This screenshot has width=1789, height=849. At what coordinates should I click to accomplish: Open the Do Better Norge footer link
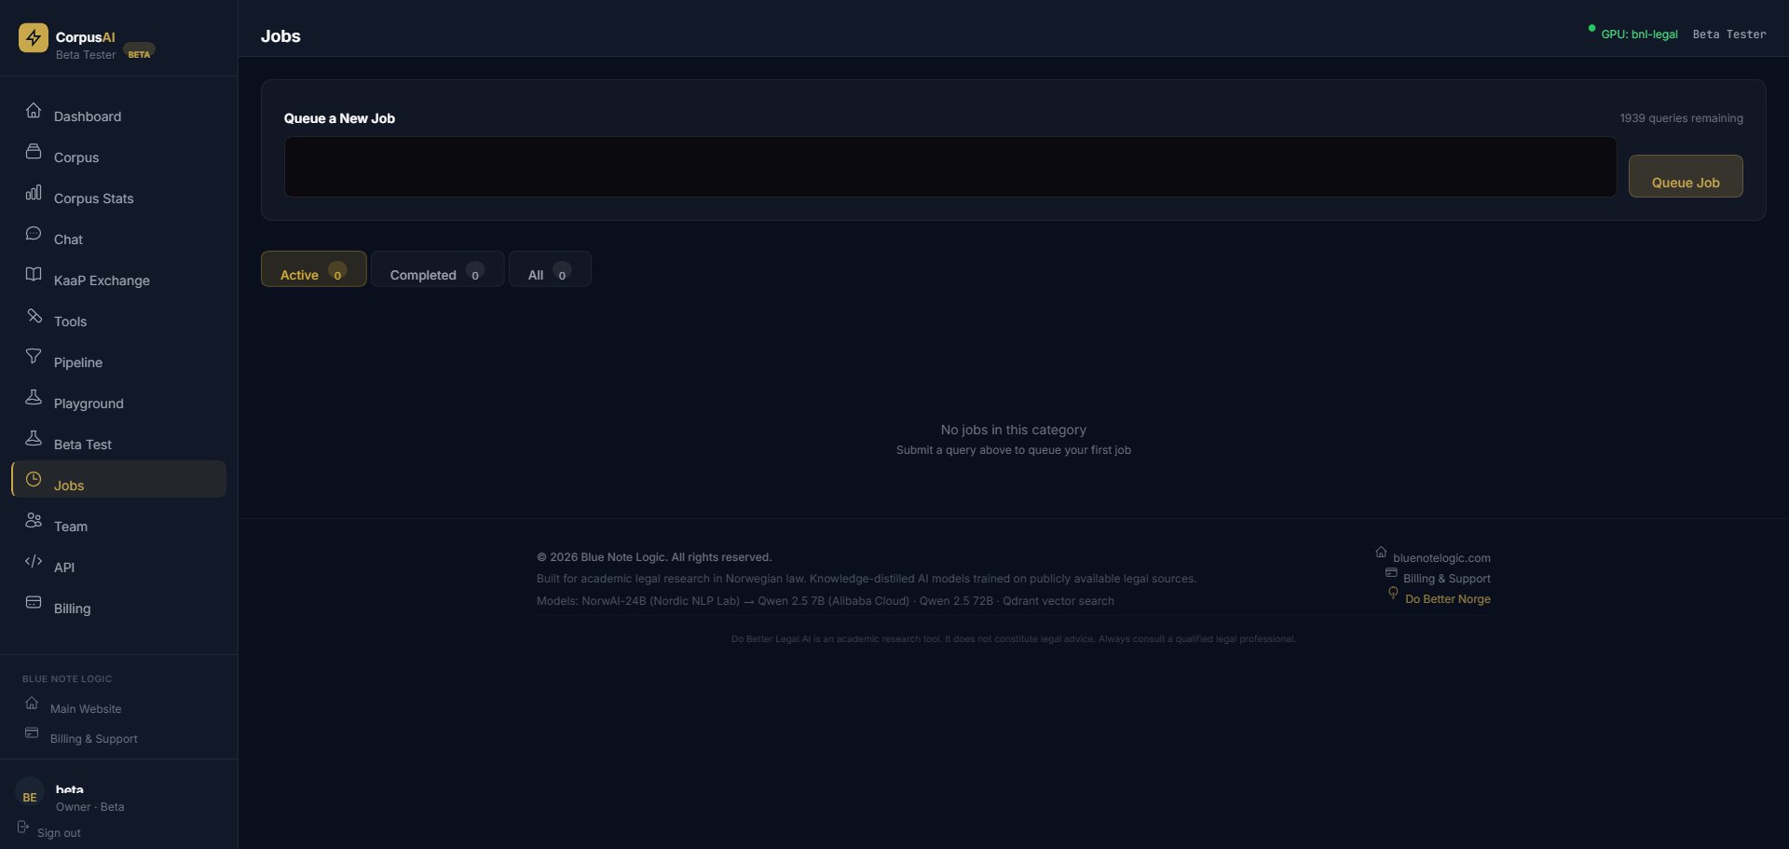tap(1447, 599)
